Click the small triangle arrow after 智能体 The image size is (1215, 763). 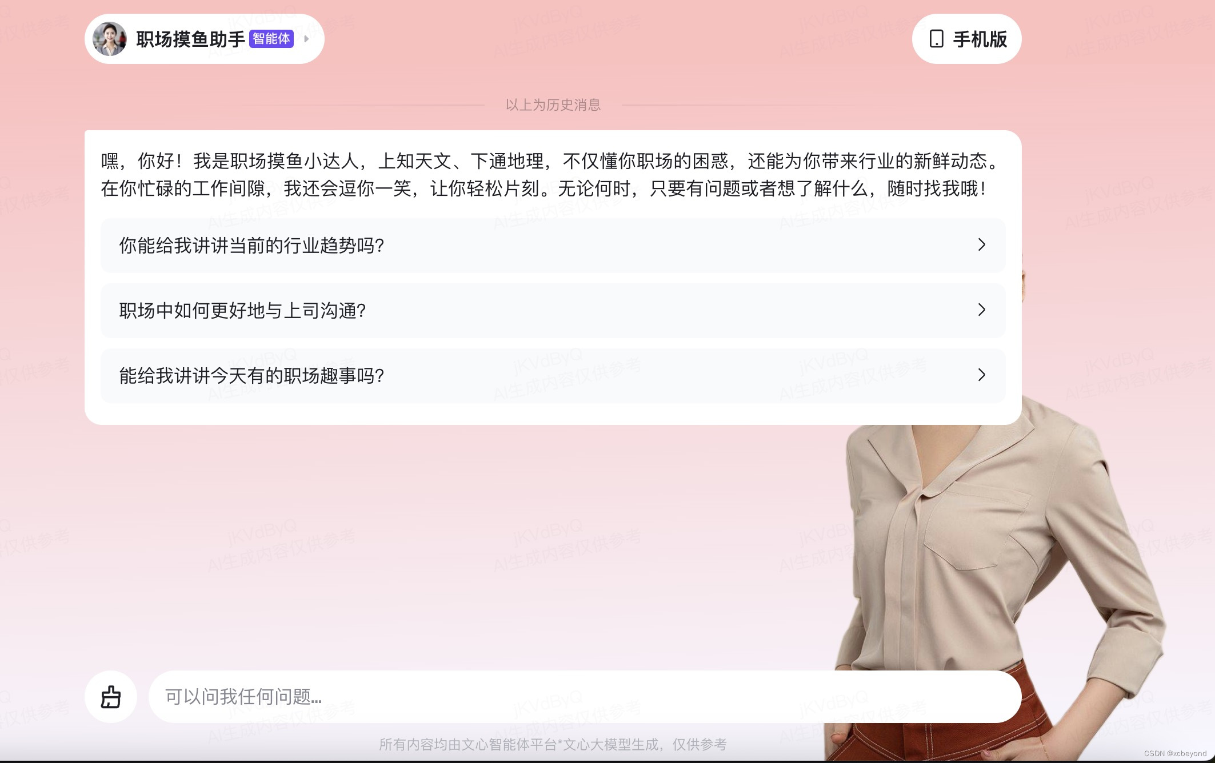click(306, 39)
